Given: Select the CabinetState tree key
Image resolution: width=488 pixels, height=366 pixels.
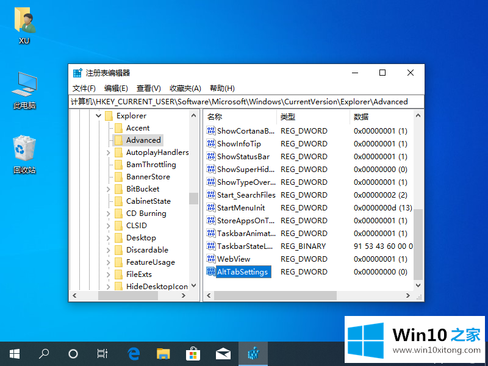Looking at the screenshot, I should (148, 201).
